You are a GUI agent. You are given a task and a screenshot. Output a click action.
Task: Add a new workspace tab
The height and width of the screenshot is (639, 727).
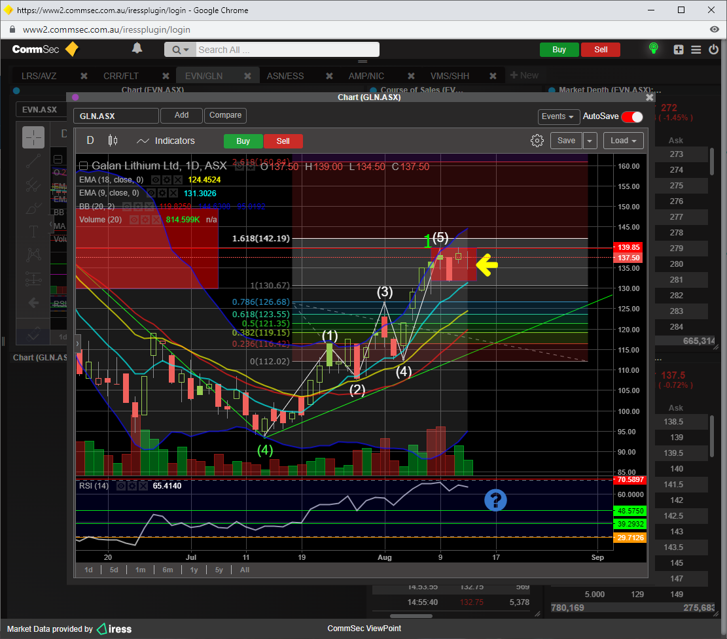pos(524,75)
